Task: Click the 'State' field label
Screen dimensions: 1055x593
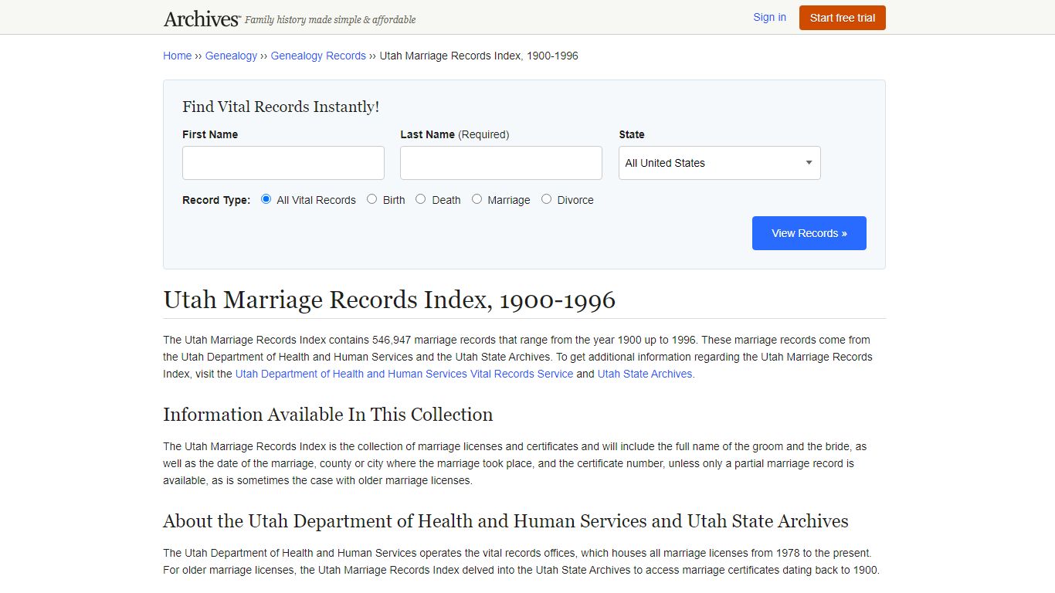Action: [632, 134]
